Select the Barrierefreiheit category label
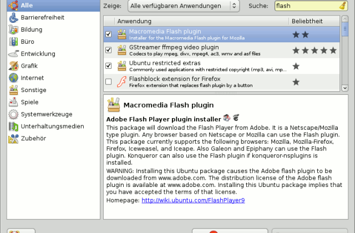Image resolution: width=355 pixels, height=233 pixels. (43, 17)
